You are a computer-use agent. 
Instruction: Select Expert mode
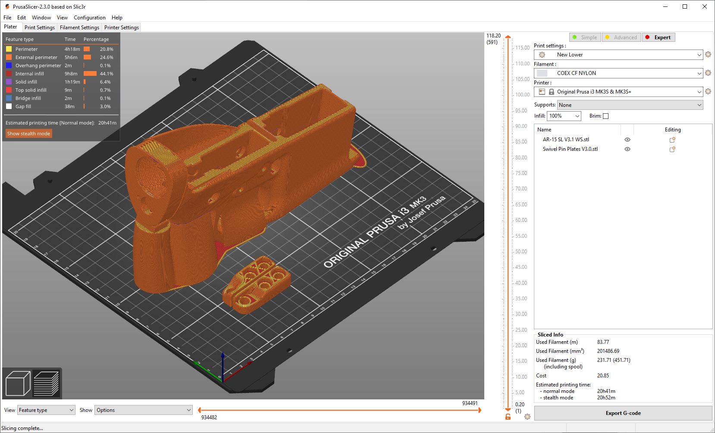tap(659, 37)
